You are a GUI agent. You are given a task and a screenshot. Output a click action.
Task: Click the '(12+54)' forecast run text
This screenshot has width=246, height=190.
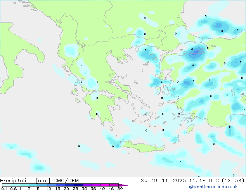point(233,181)
